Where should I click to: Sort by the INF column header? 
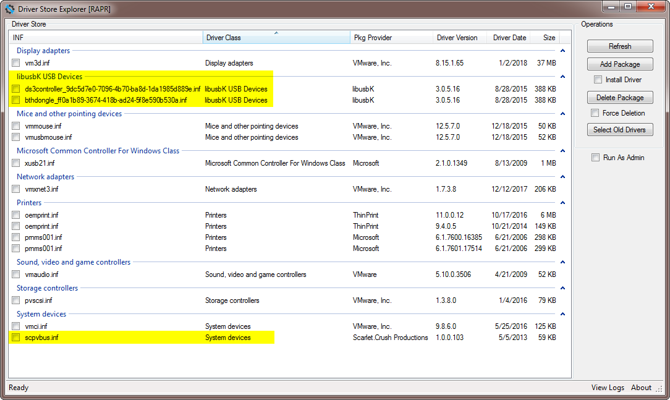tap(106, 38)
